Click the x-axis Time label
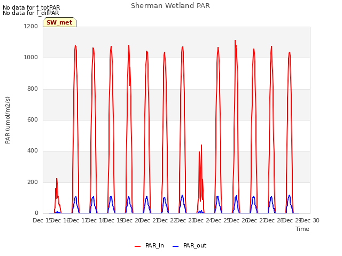The width and height of the screenshot is (342, 256). (x=302, y=229)
